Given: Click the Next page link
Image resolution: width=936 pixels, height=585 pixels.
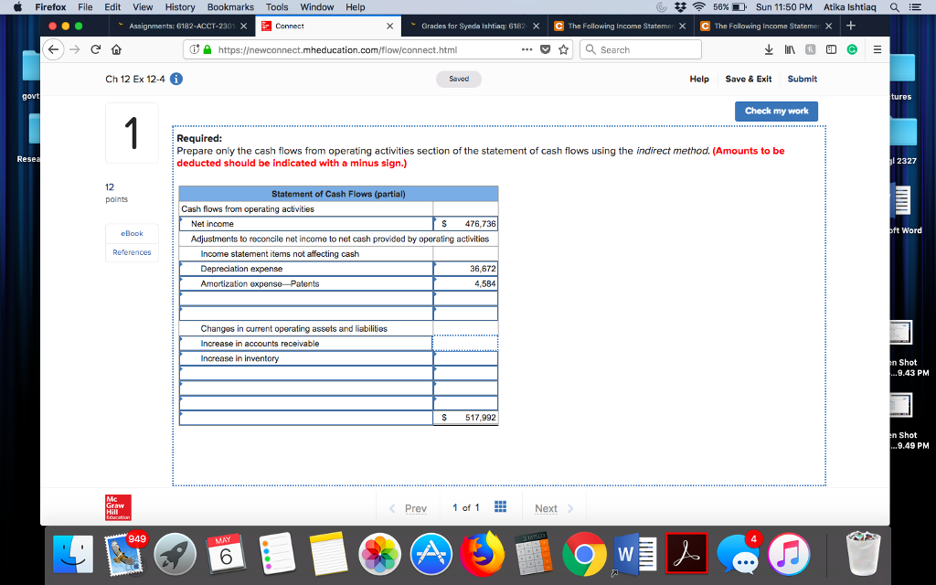Looking at the screenshot, I should [546, 507].
